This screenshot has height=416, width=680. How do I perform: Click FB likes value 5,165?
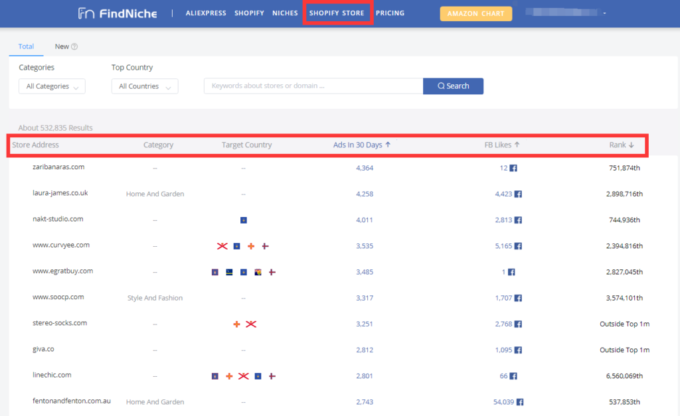[x=504, y=246]
